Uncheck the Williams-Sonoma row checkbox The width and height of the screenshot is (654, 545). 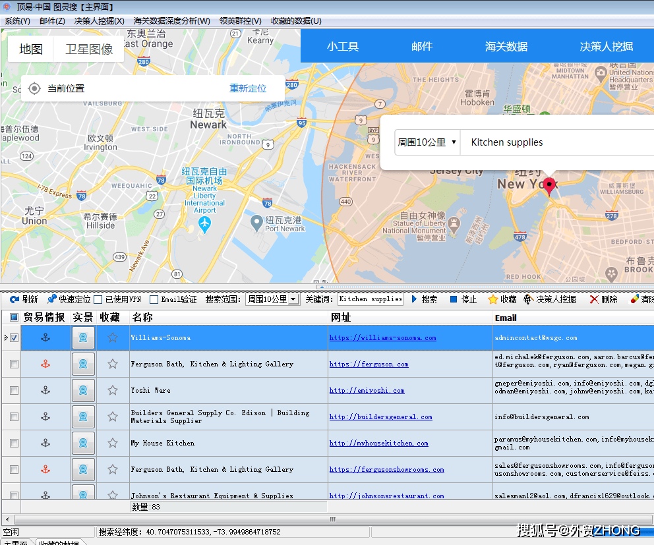(x=15, y=338)
